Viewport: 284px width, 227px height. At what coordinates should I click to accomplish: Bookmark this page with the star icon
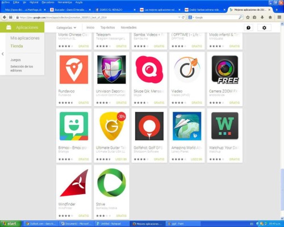click(x=248, y=18)
